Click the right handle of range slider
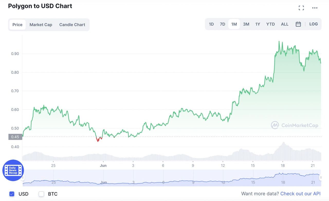The height and width of the screenshot is (201, 329). tap(321, 177)
